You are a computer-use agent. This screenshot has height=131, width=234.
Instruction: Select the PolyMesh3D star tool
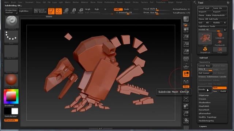[220, 43]
